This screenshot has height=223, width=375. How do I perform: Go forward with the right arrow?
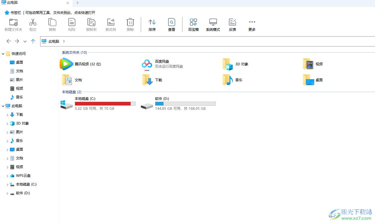pyautogui.click(x=17, y=41)
